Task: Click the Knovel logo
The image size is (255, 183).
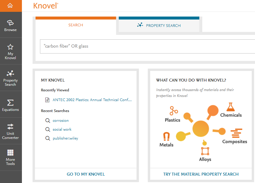Action: [x=46, y=6]
